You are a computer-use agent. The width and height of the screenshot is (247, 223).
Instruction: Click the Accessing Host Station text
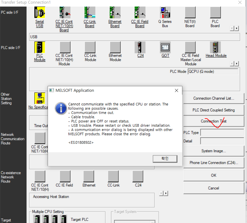pos(51,197)
